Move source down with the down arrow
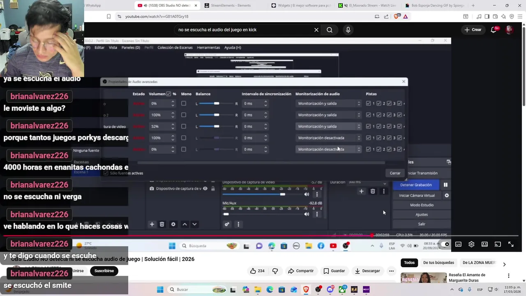Screen dimensions: 526x296 pyautogui.click(x=194, y=224)
